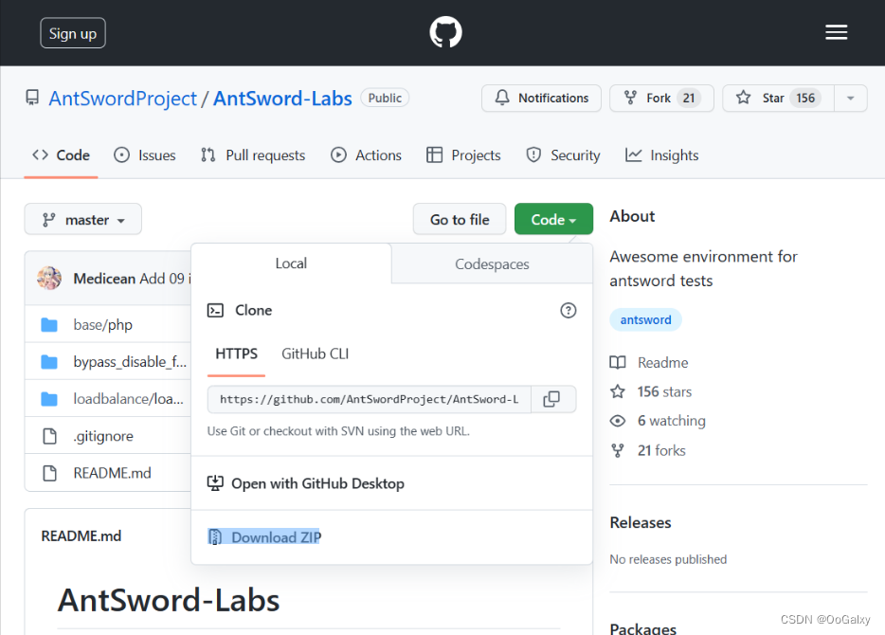Click the Clone help question icon
This screenshot has height=635, width=885.
click(568, 311)
